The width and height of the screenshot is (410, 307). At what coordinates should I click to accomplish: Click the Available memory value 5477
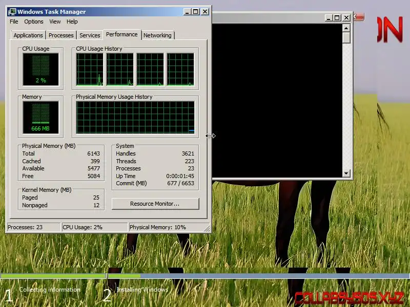click(x=94, y=168)
